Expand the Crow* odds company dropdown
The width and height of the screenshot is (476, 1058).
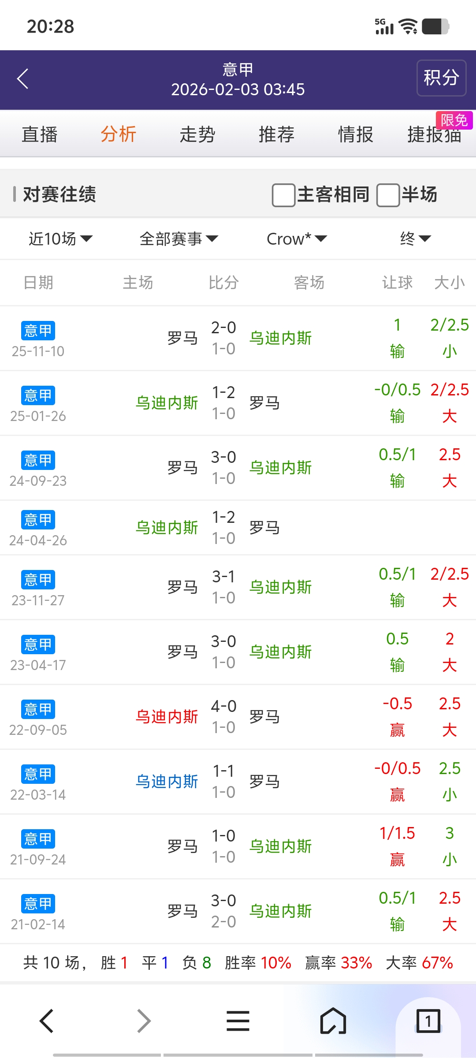point(297,239)
